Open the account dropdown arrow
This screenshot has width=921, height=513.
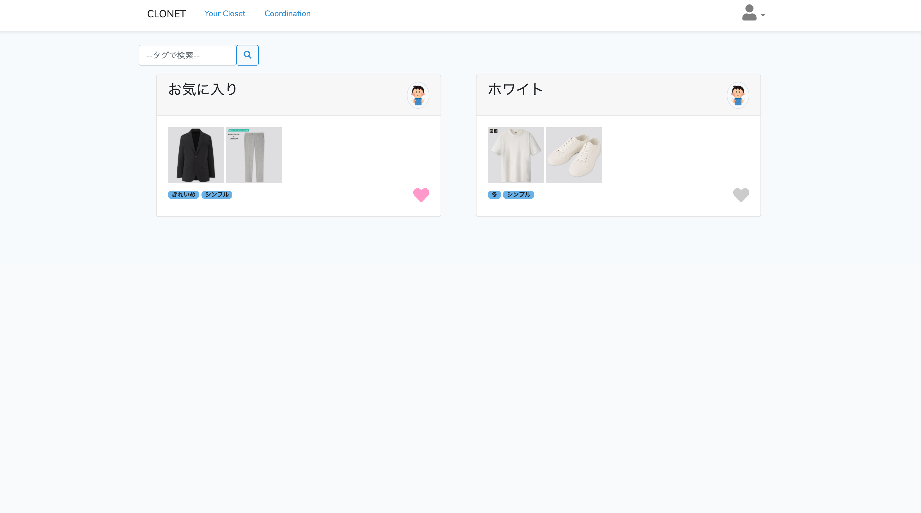(763, 15)
